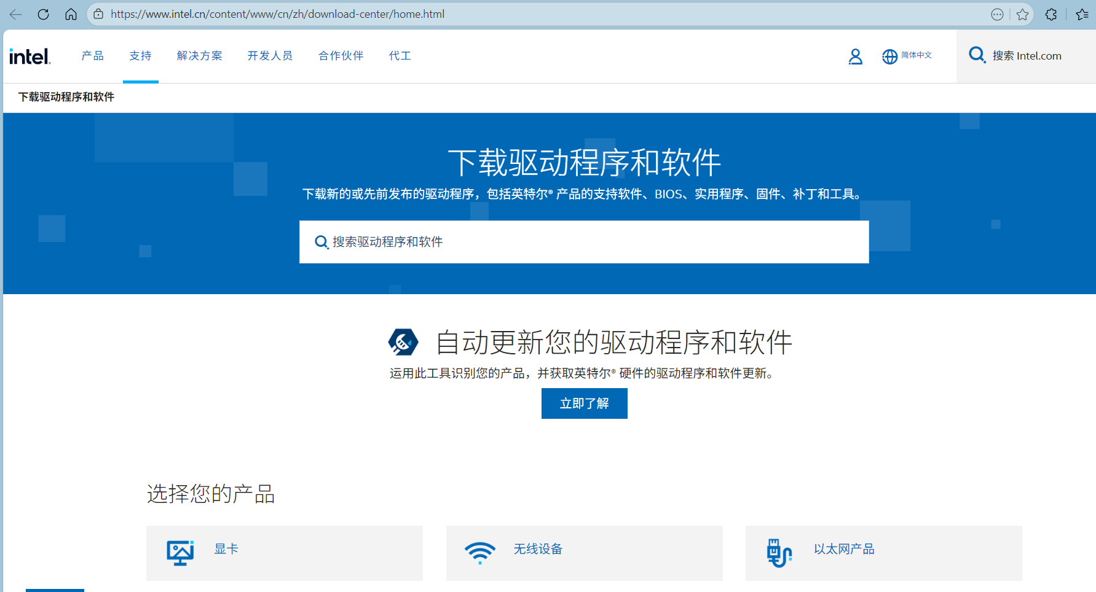Click the address bar URL

tap(277, 14)
